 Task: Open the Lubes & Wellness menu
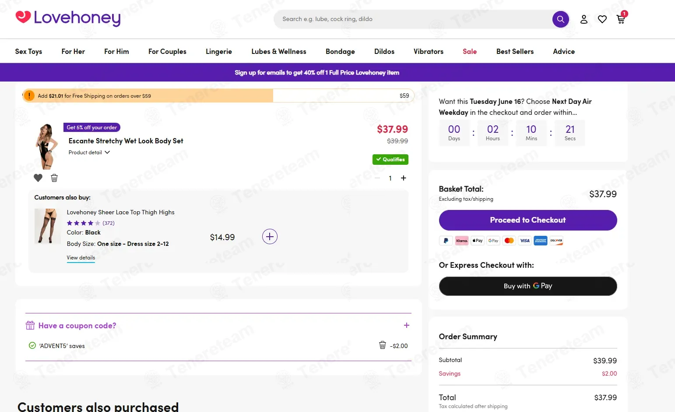[x=279, y=51]
